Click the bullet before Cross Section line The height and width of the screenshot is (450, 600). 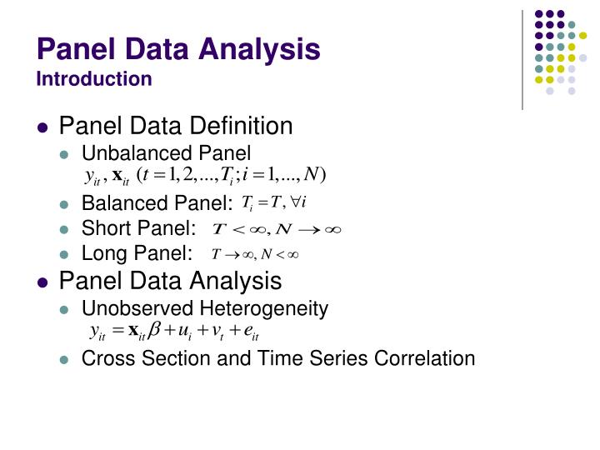click(67, 359)
